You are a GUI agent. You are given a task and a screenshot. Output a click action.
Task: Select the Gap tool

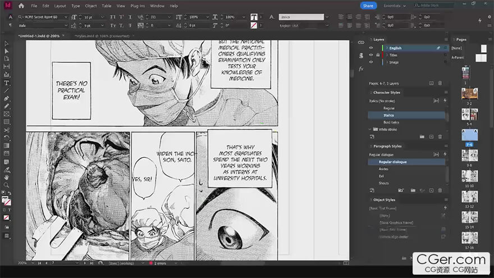point(6,66)
